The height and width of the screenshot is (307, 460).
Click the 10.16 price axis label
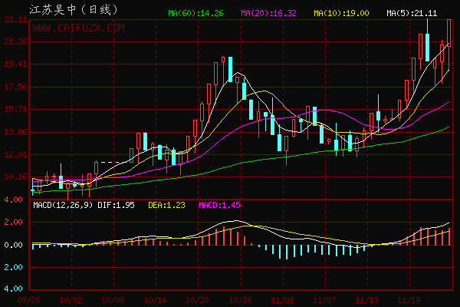15,177
